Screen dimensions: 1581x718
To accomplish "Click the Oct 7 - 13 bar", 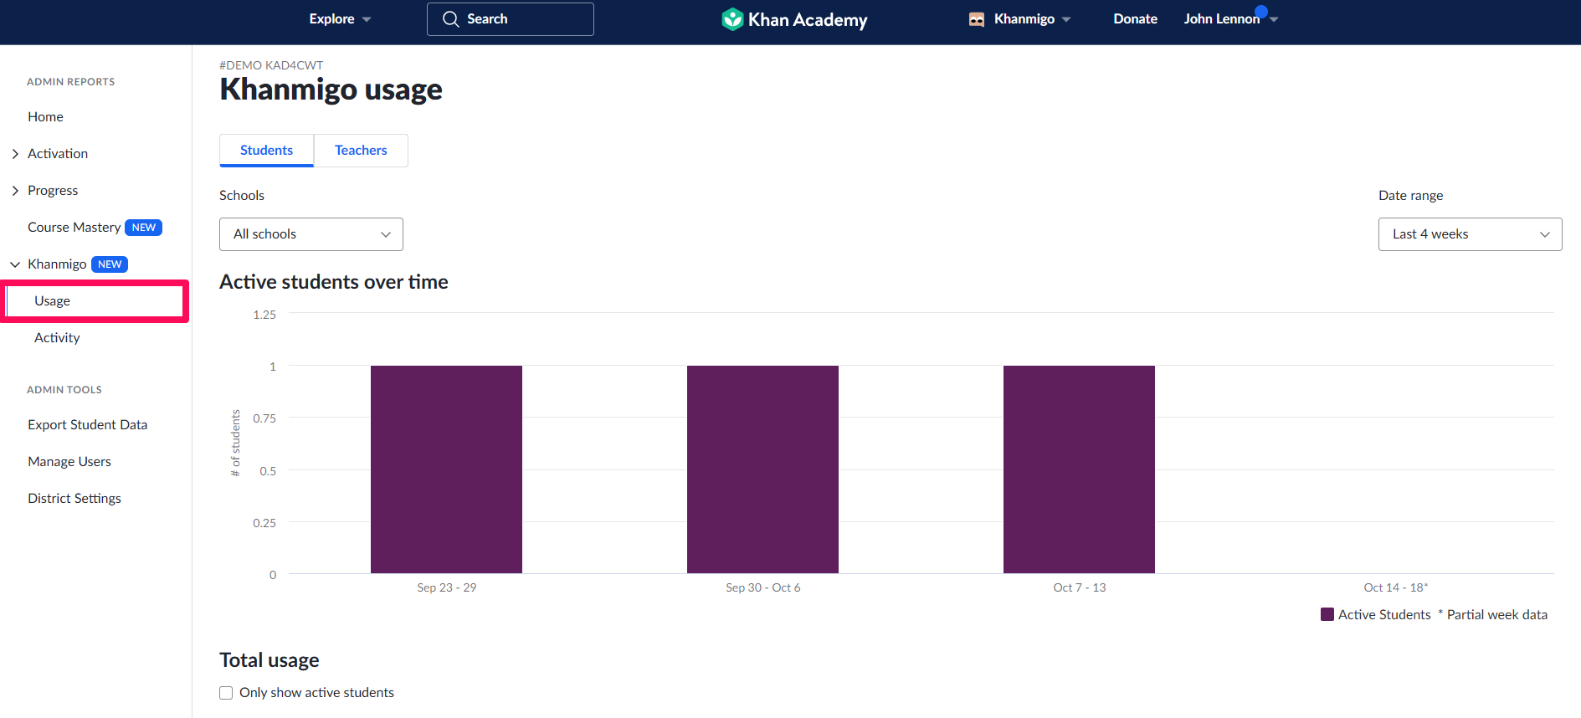I will (x=1079, y=469).
